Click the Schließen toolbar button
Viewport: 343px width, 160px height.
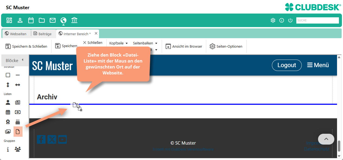(x=93, y=43)
